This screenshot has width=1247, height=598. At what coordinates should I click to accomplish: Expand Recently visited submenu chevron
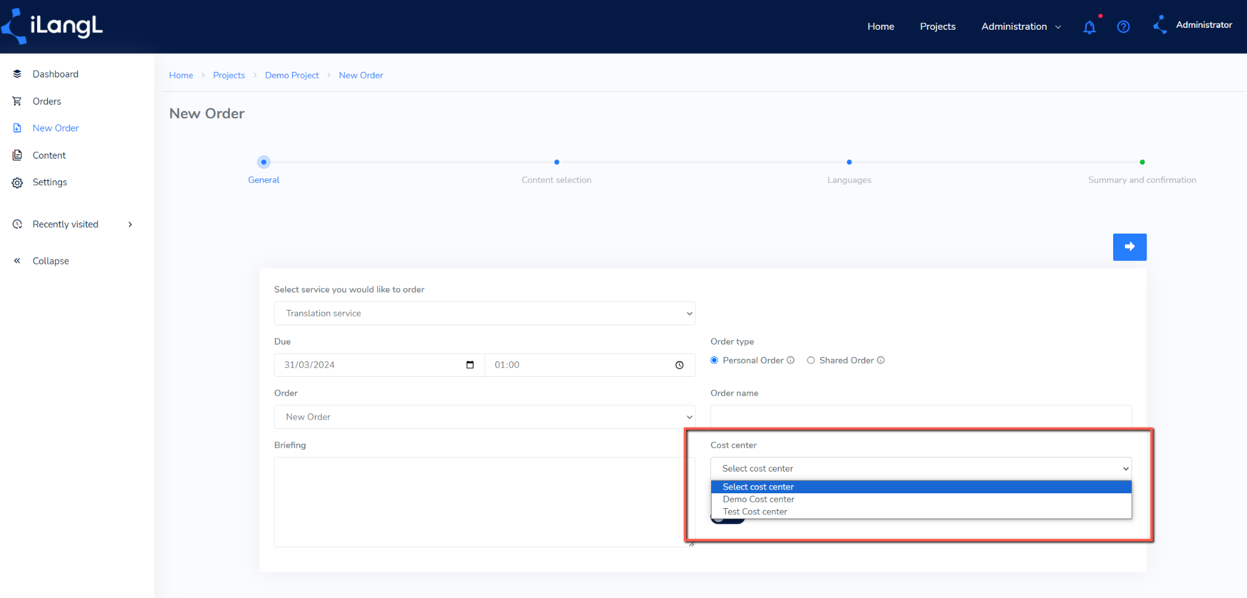point(130,224)
